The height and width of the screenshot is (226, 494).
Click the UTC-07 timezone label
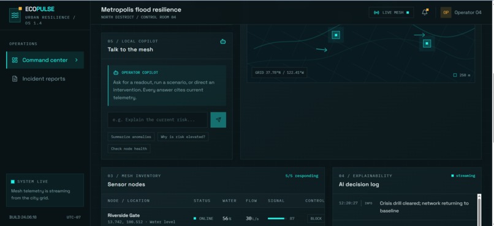[x=74, y=217]
